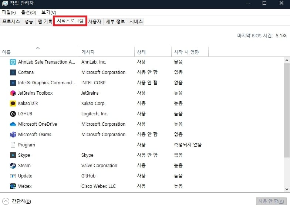
Task: Click the GitHub publisher cell
Action: pos(88,176)
